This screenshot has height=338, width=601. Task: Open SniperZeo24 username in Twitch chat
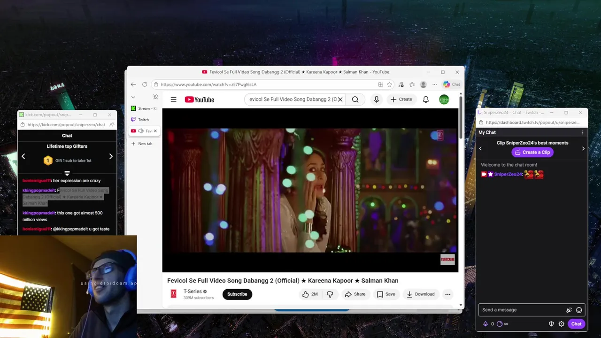[x=508, y=174]
